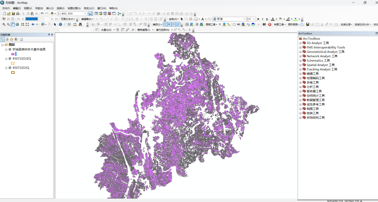Open the Editor Toolbar icon beside the scale box

point(91,14)
